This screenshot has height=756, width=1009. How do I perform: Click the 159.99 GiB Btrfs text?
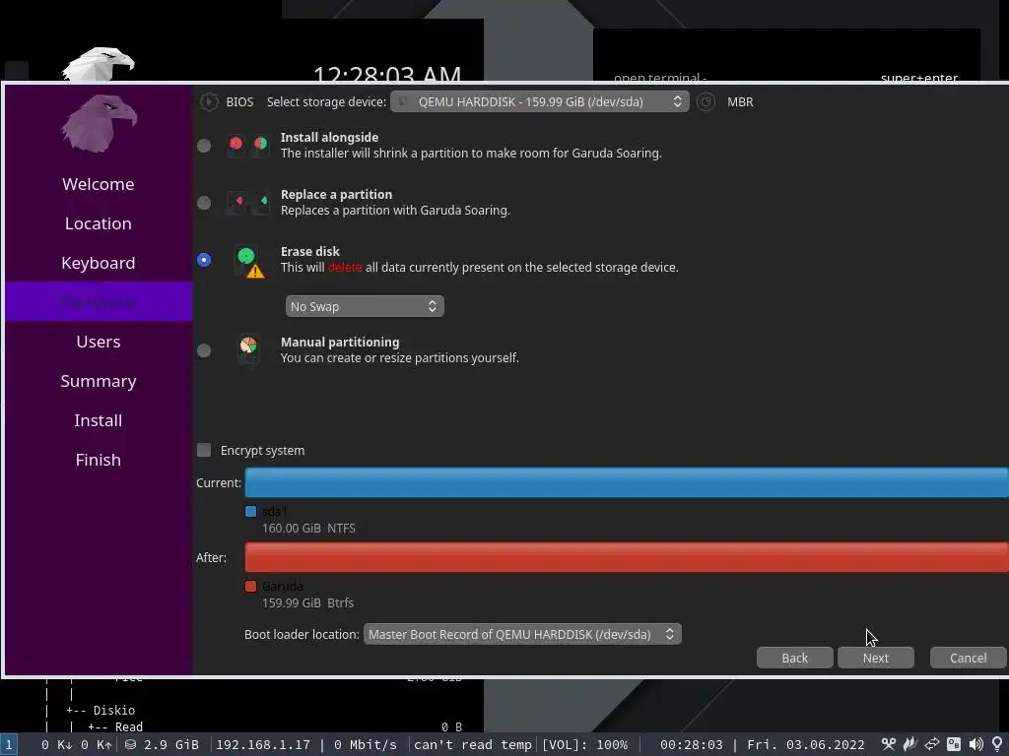307,603
